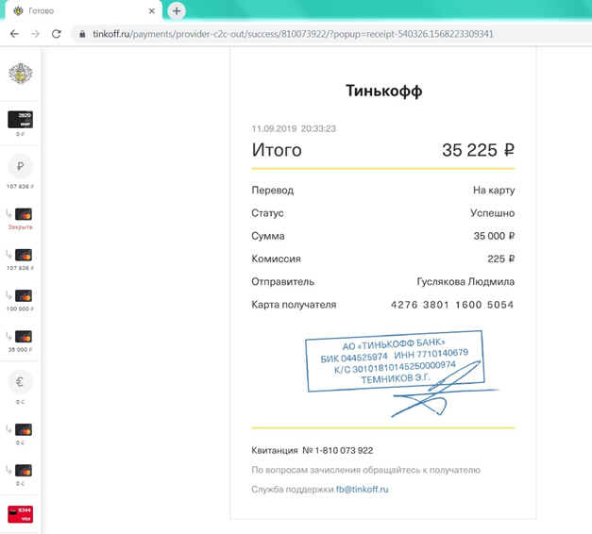Click the Итого label

[x=277, y=150]
